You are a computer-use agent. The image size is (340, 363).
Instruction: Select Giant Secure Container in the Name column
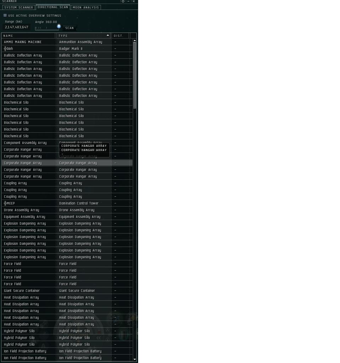[22, 290]
